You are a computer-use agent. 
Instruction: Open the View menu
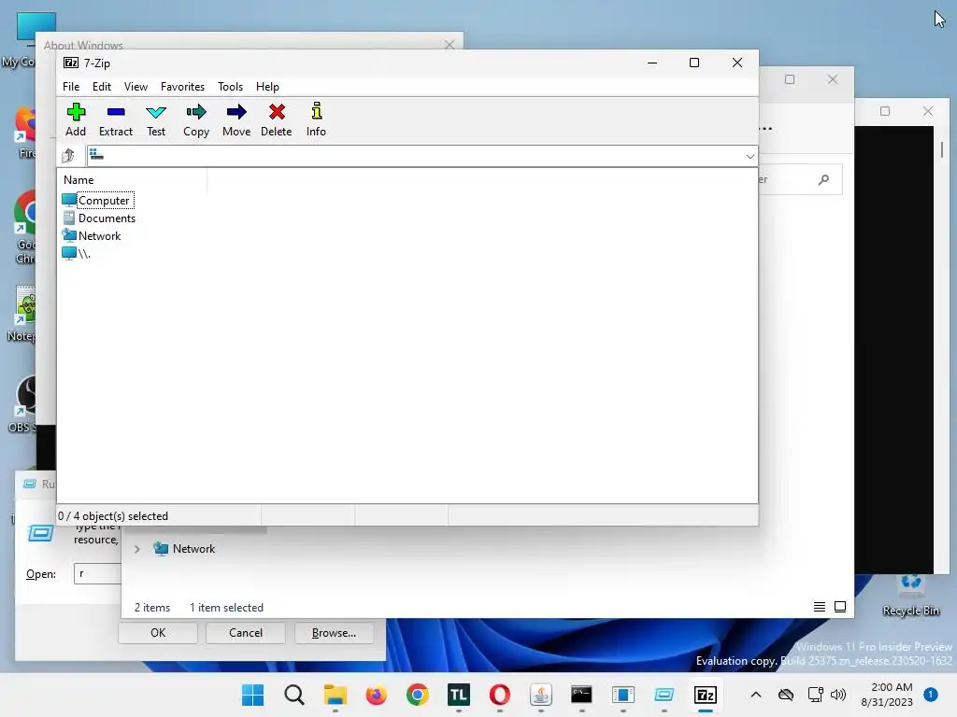pyautogui.click(x=136, y=87)
